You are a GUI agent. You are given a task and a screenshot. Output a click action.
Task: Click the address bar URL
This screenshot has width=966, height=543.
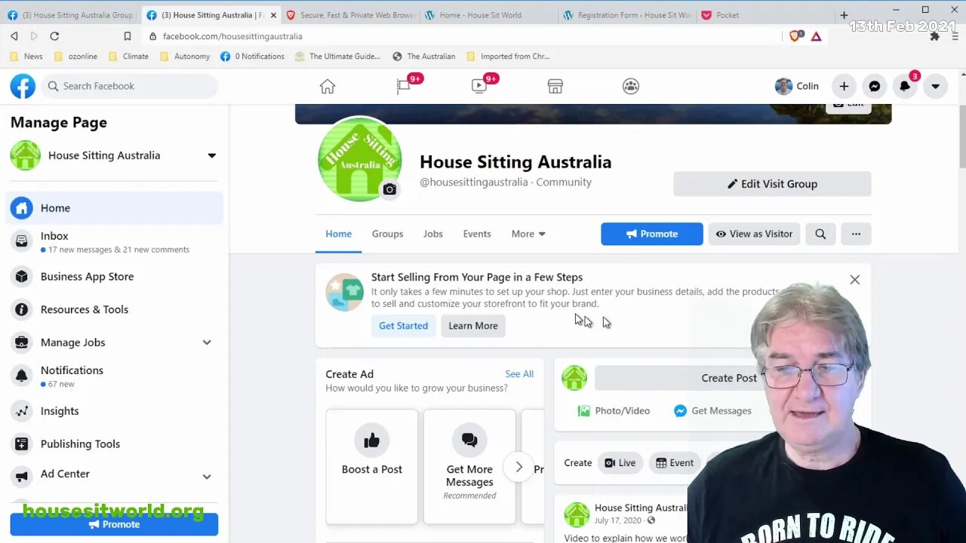coord(232,36)
